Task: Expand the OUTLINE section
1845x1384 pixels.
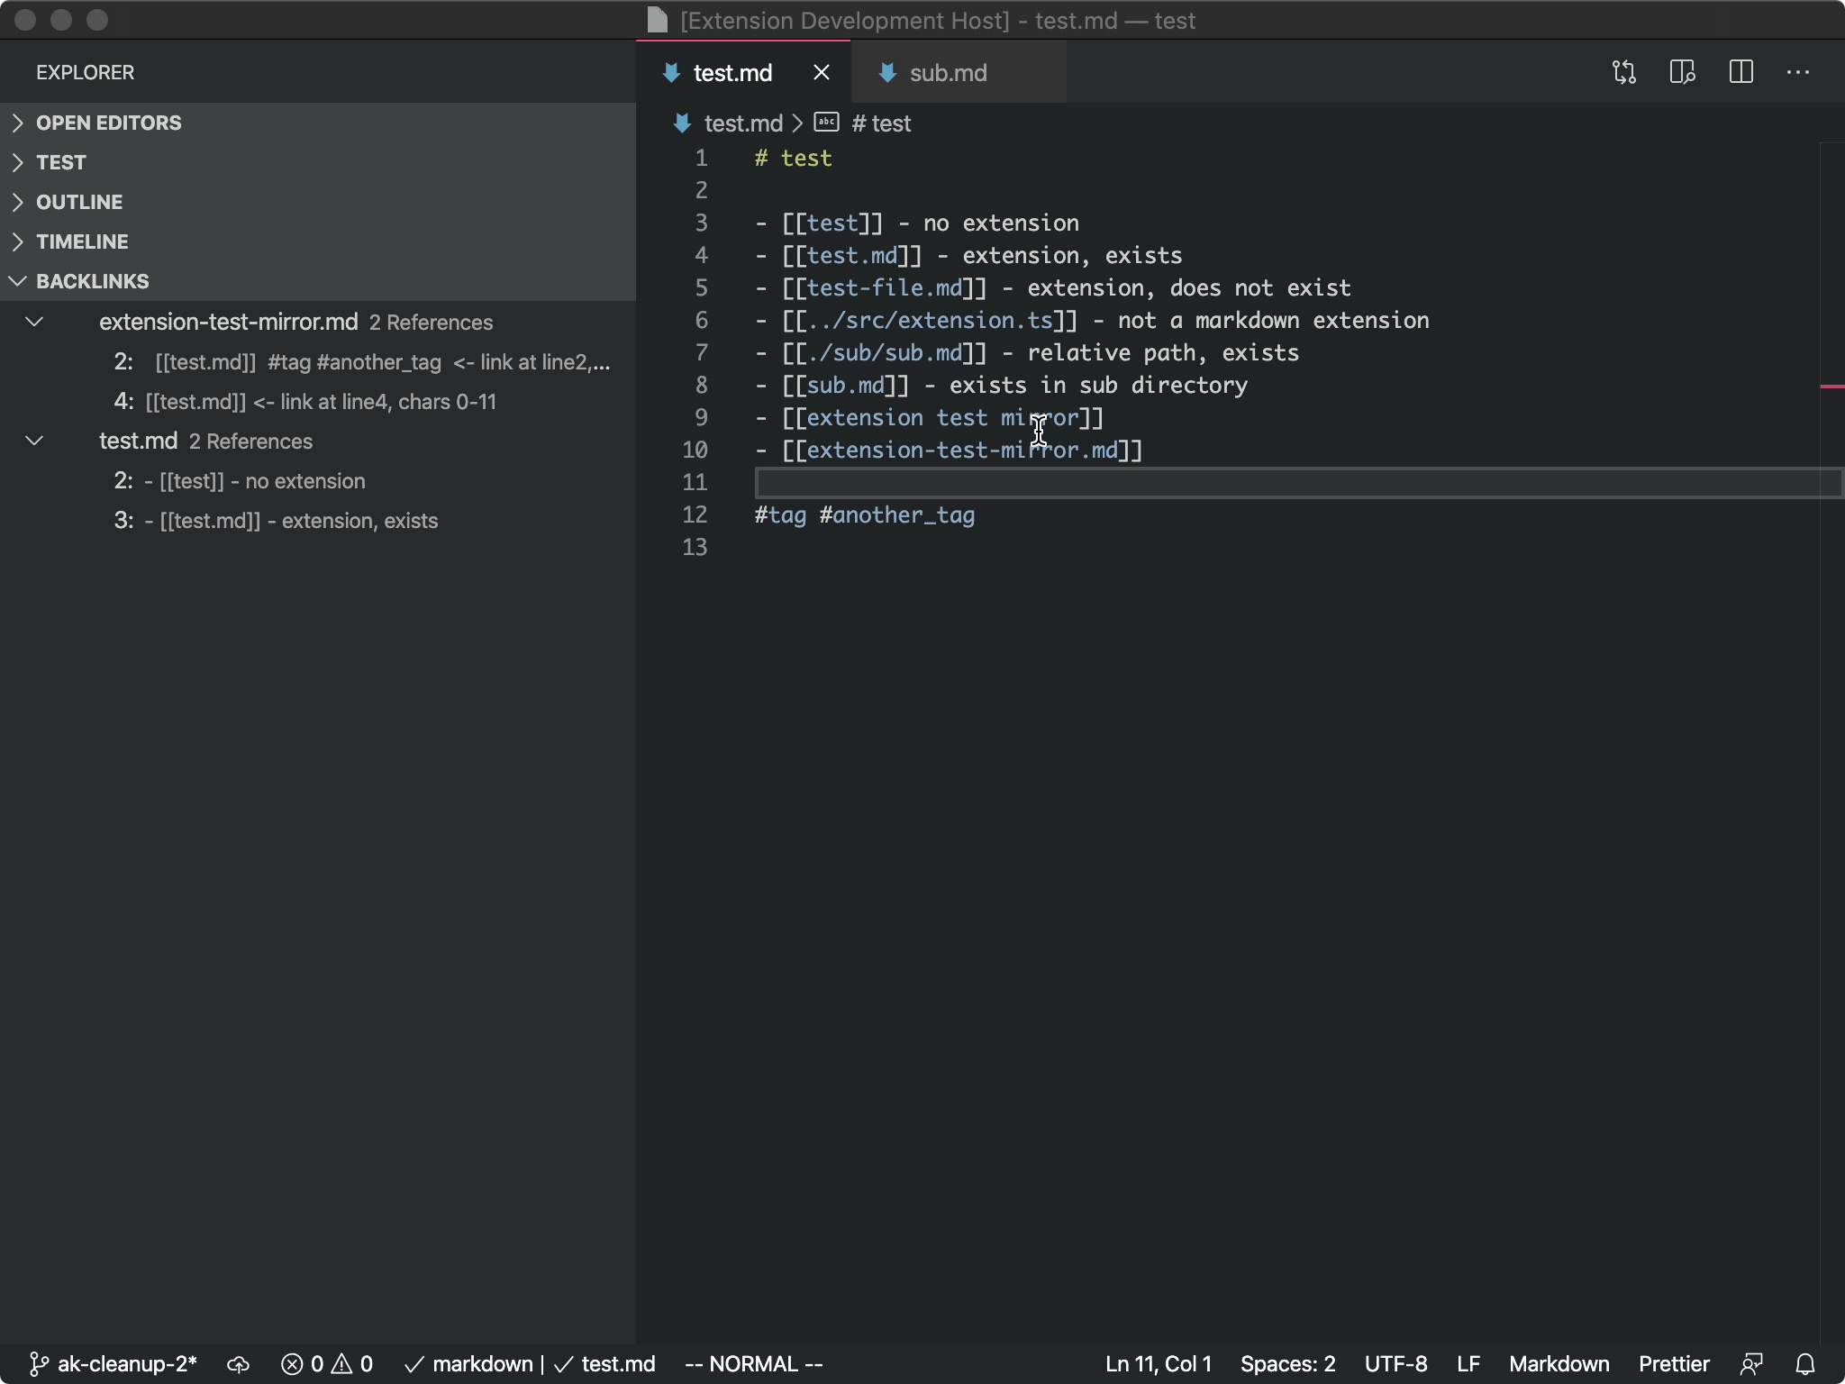Action: 79,202
